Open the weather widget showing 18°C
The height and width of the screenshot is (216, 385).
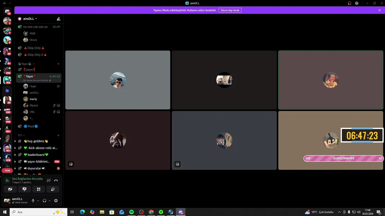tap(319, 212)
